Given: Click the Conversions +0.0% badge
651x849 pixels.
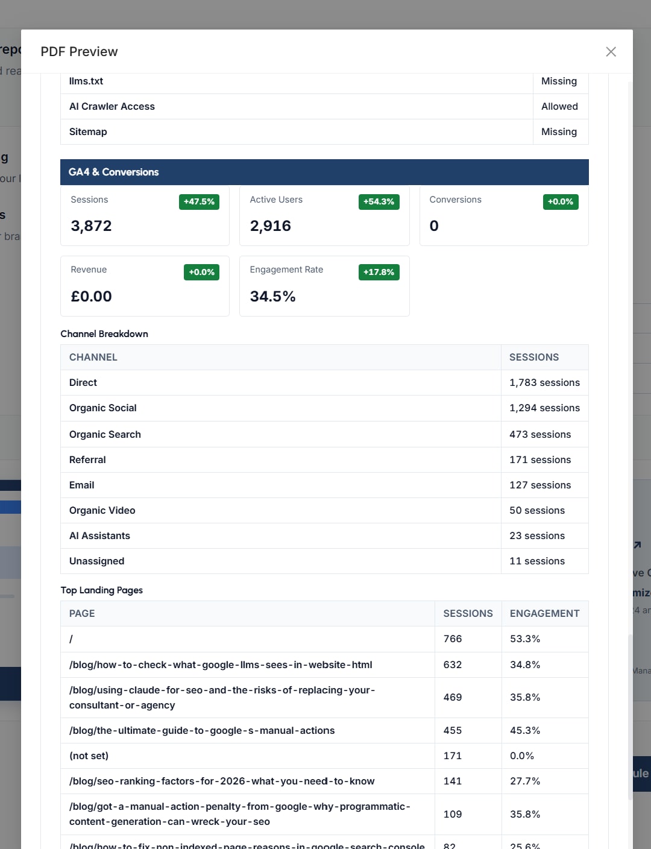Looking at the screenshot, I should 561,201.
